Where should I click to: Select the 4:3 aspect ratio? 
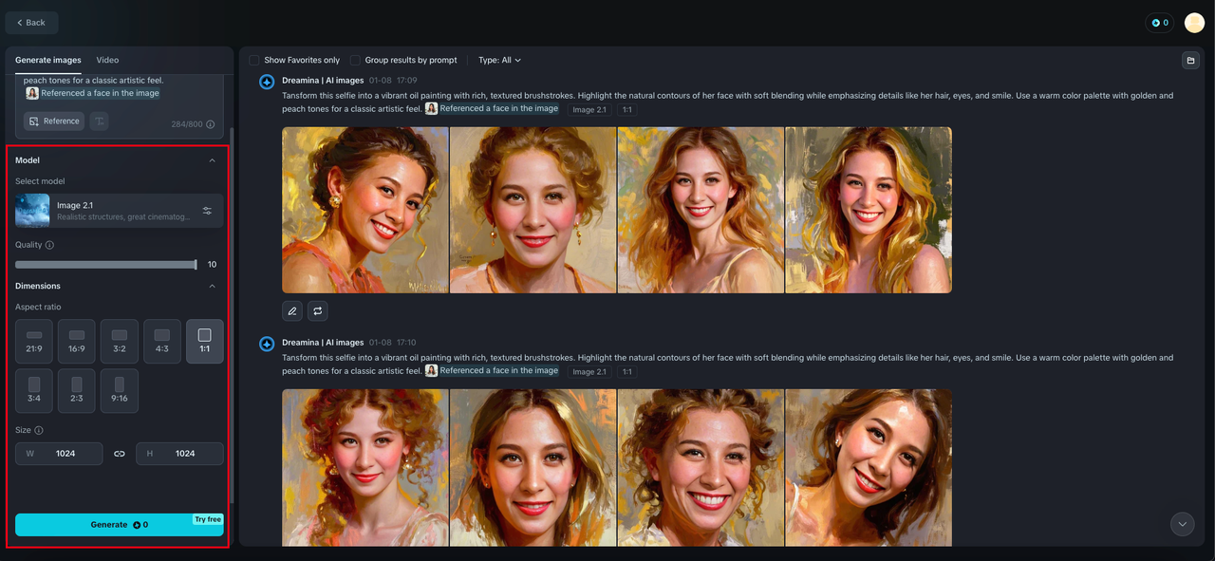coord(162,342)
